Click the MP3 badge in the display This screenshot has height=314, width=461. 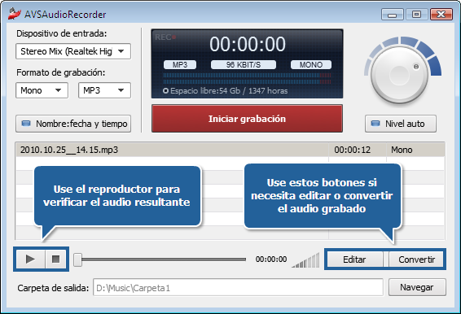click(180, 64)
